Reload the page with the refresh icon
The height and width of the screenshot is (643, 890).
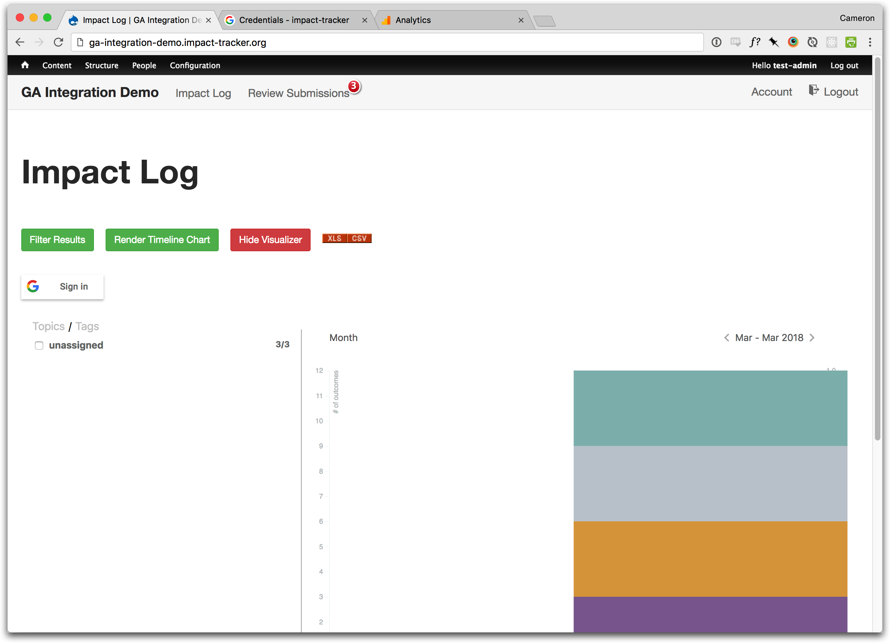click(x=59, y=43)
